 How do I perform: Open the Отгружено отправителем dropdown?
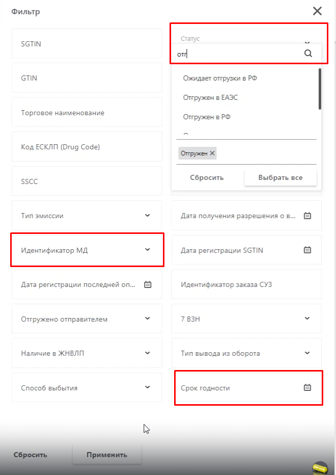pos(148,319)
